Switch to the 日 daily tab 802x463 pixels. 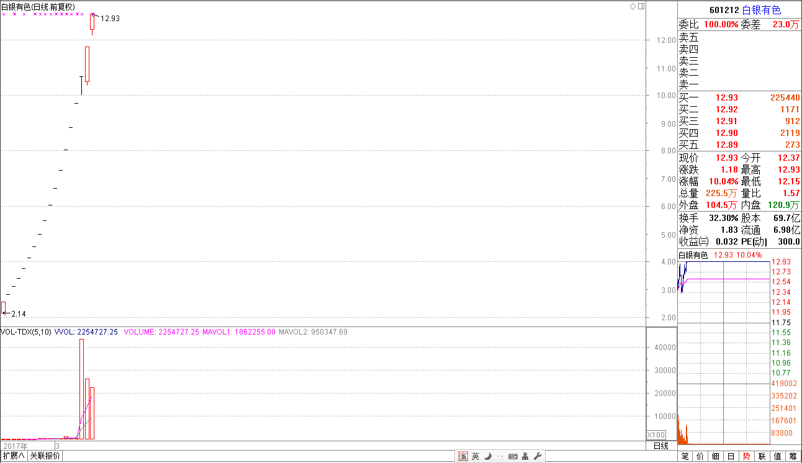point(731,456)
